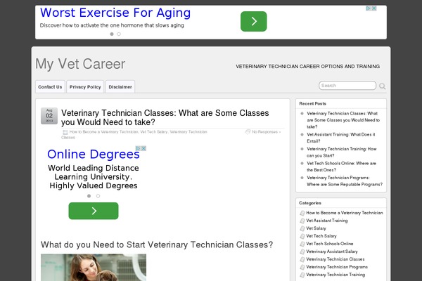Open the Contact Us tab
The image size is (422, 281).
pos(50,87)
